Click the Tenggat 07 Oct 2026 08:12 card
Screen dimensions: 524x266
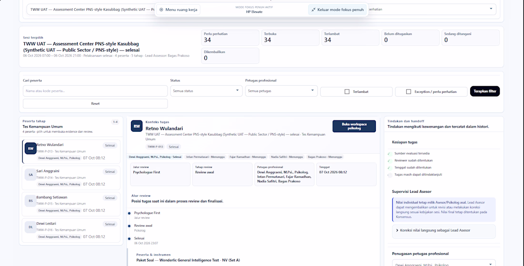346,174
